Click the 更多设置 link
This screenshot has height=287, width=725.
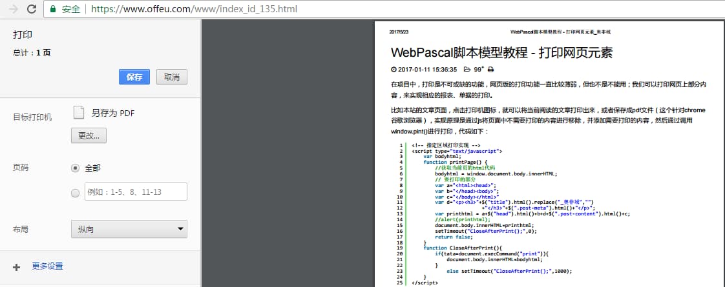coord(47,266)
